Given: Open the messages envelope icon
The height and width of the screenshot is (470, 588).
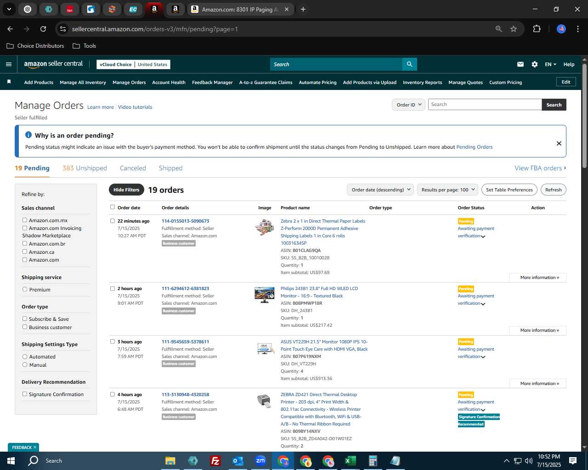Looking at the screenshot, I should click(520, 64).
